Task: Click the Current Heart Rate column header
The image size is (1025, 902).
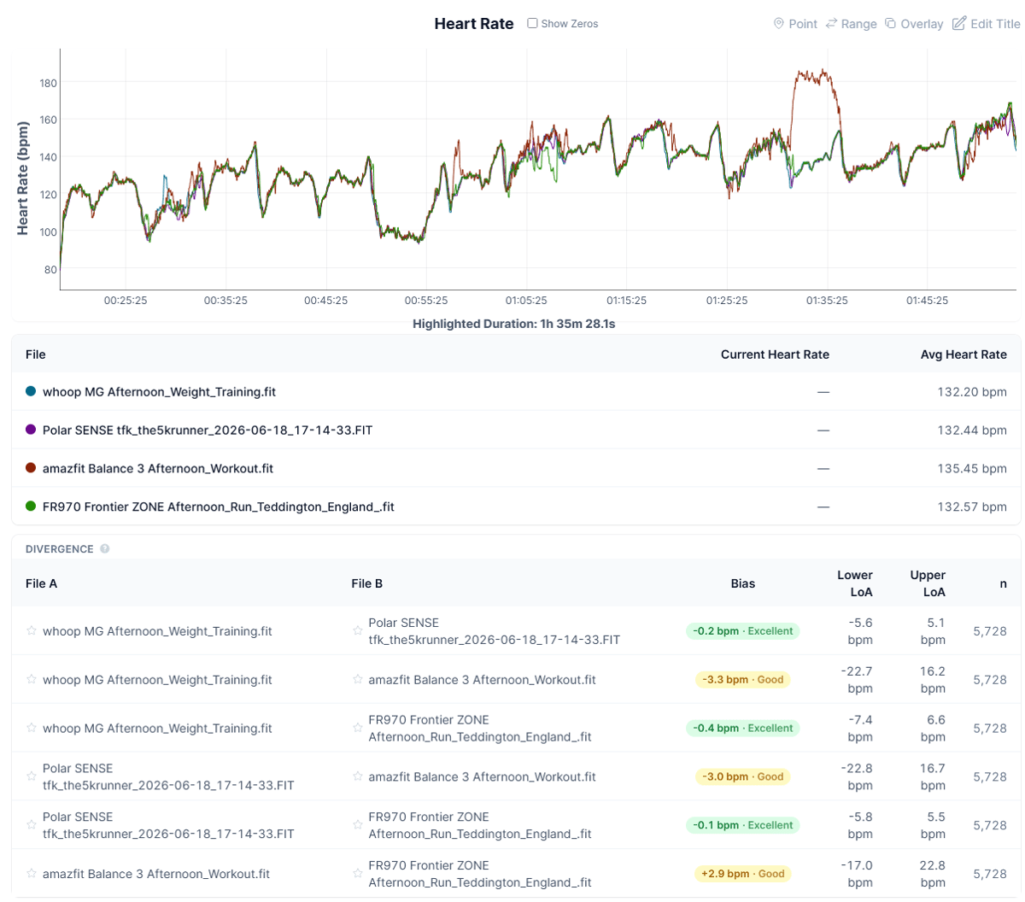Action: tap(775, 354)
